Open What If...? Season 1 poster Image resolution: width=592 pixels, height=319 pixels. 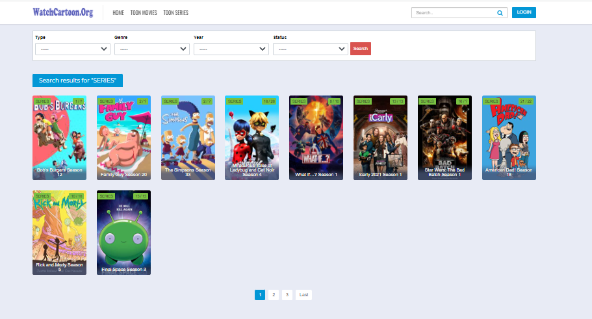316,138
